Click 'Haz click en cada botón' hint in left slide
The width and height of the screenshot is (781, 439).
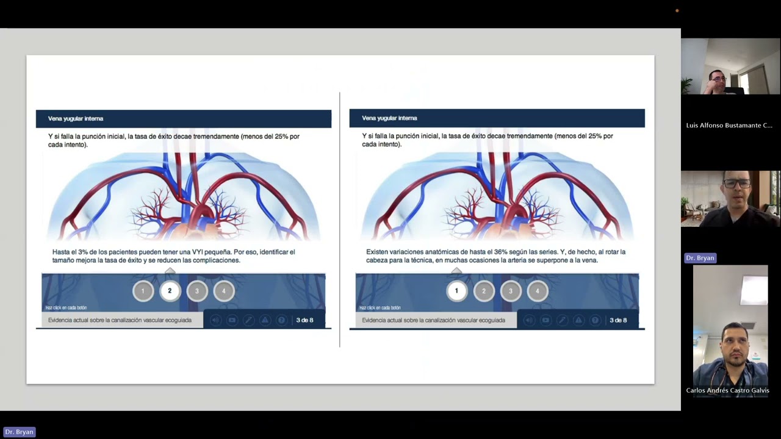(x=66, y=308)
